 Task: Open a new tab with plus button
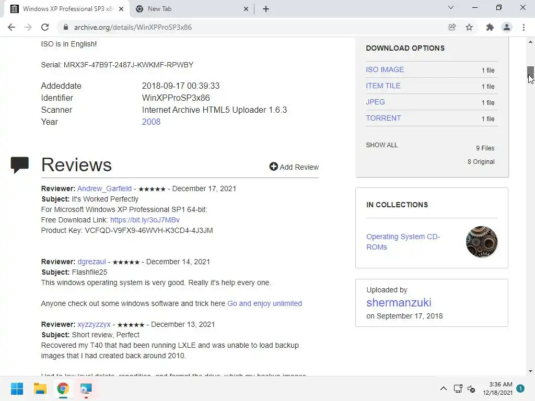(266, 9)
